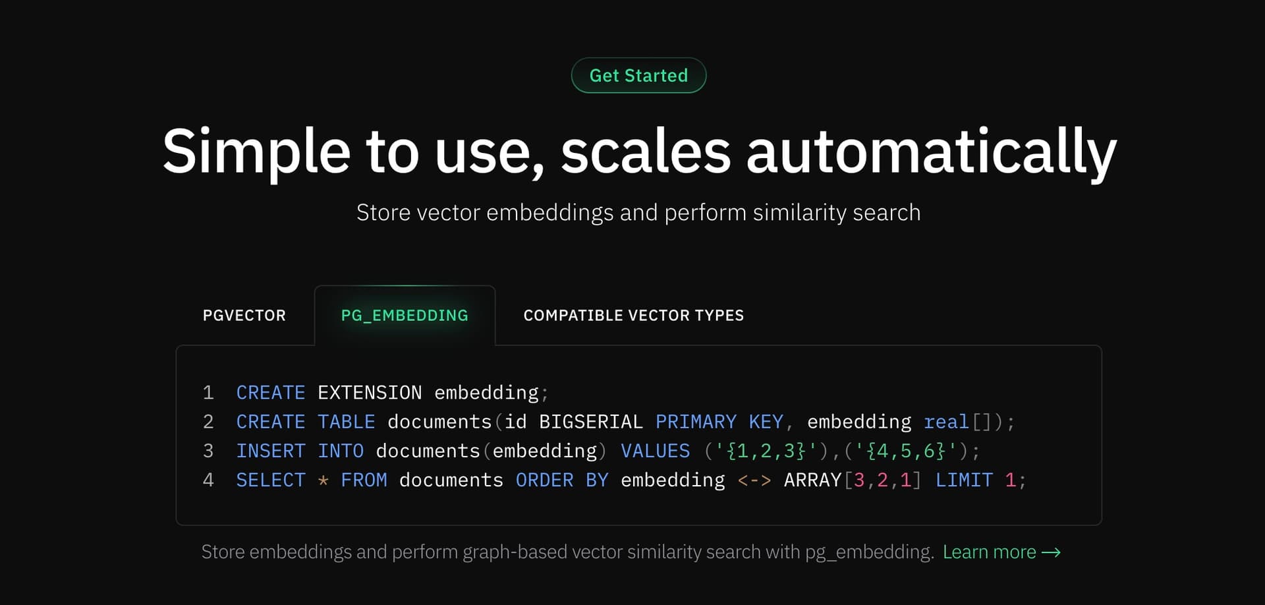Switch to the COMPATIBLE VECTOR TYPES tab
The image size is (1265, 605).
tap(632, 315)
